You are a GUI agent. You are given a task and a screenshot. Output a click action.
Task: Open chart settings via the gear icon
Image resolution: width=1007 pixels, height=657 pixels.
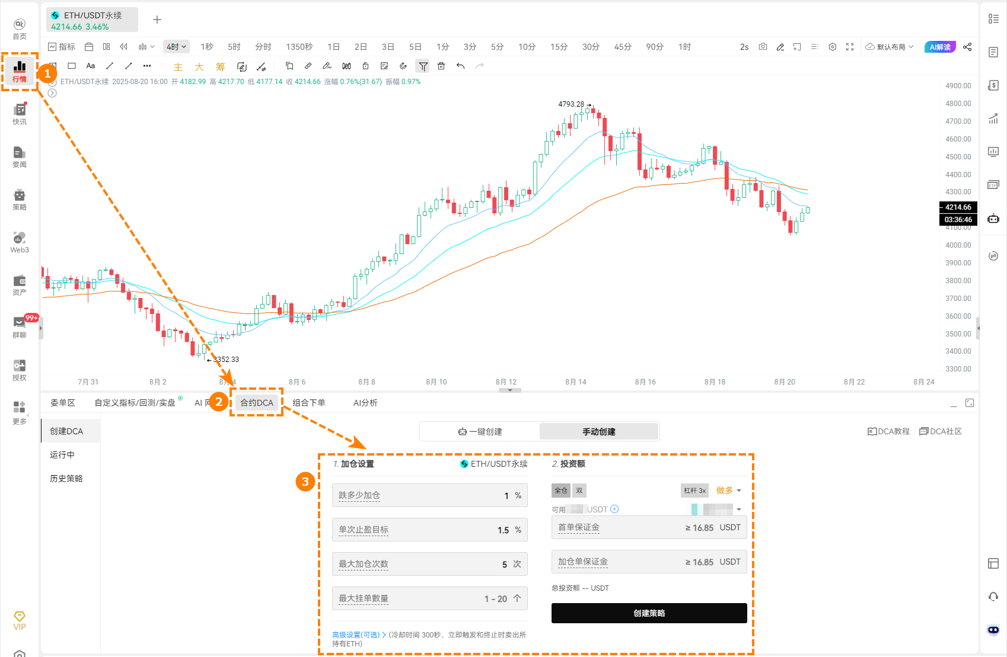pyautogui.click(x=833, y=46)
